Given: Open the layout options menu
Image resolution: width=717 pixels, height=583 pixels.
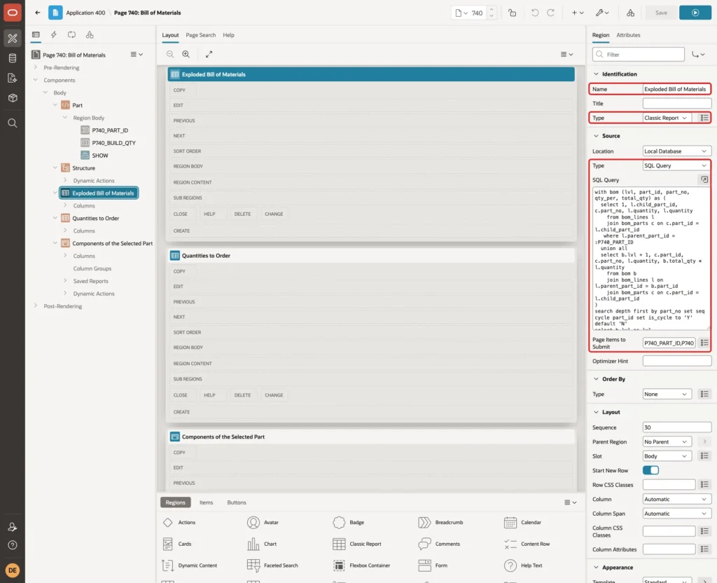Looking at the screenshot, I should click(566, 54).
